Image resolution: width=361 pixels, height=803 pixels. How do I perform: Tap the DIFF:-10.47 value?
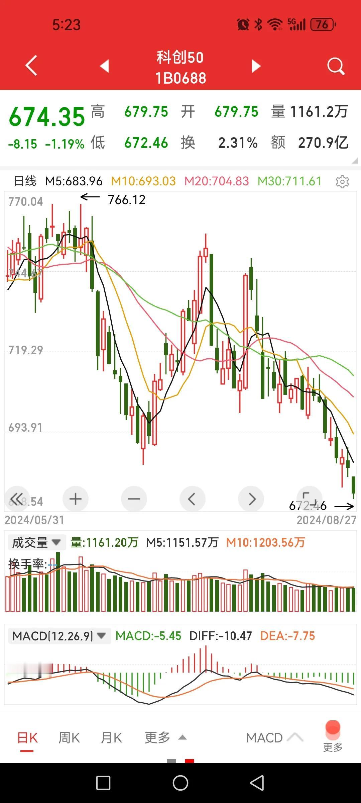pyautogui.click(x=221, y=636)
